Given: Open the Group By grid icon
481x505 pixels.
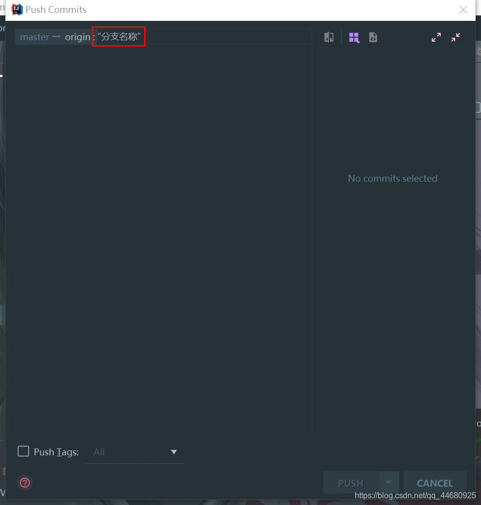Looking at the screenshot, I should [x=354, y=38].
